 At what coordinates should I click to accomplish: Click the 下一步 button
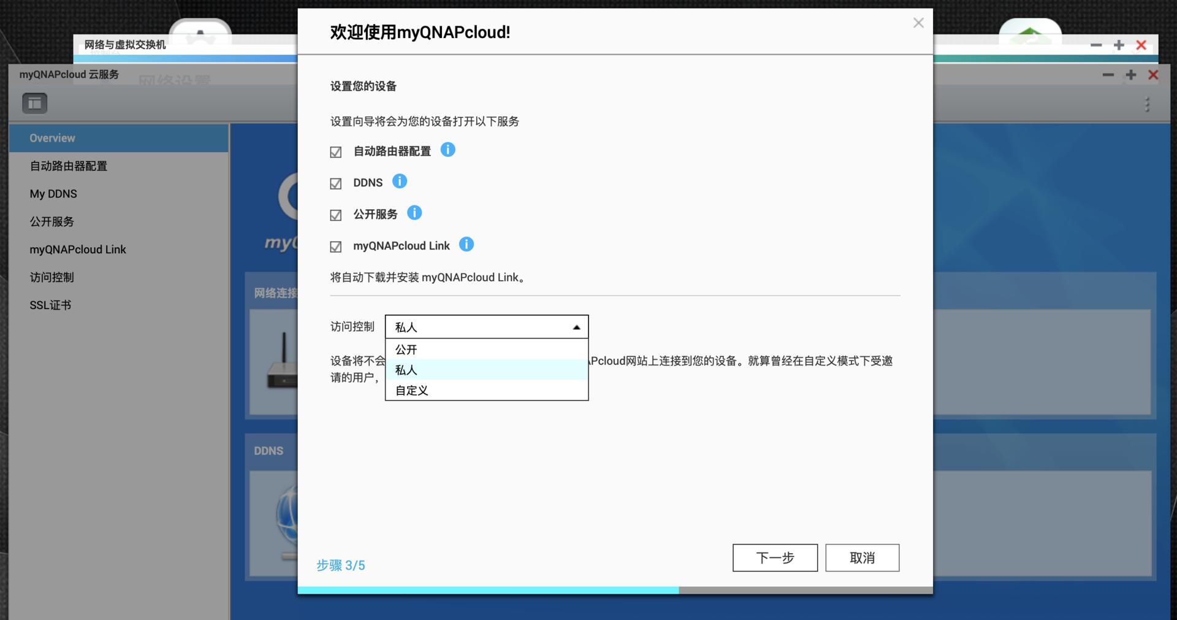774,558
